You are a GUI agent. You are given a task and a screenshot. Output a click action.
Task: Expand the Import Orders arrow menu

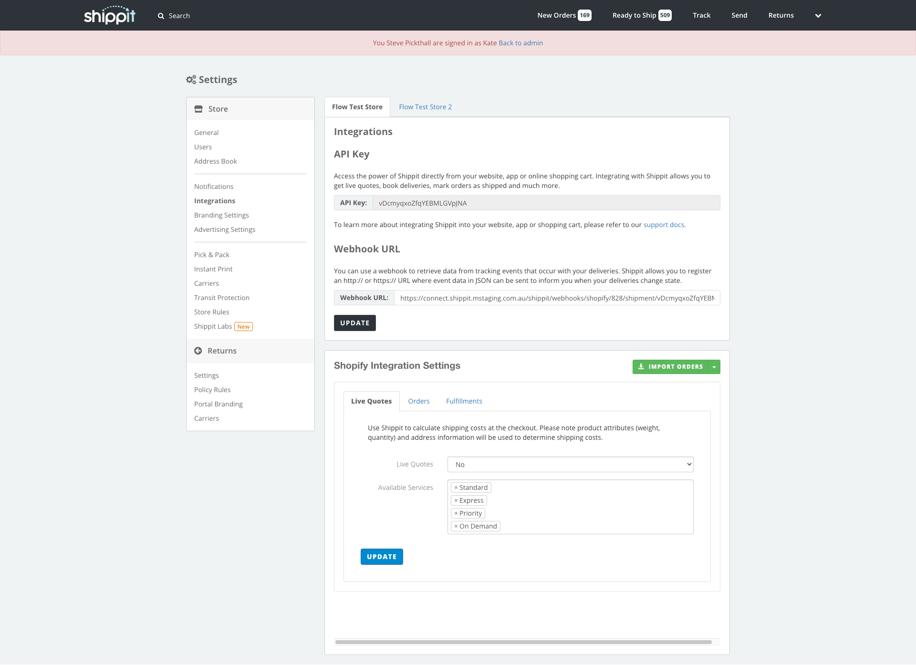714,367
